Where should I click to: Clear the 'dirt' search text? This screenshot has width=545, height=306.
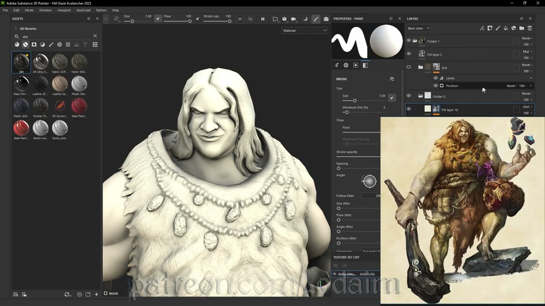95,36
